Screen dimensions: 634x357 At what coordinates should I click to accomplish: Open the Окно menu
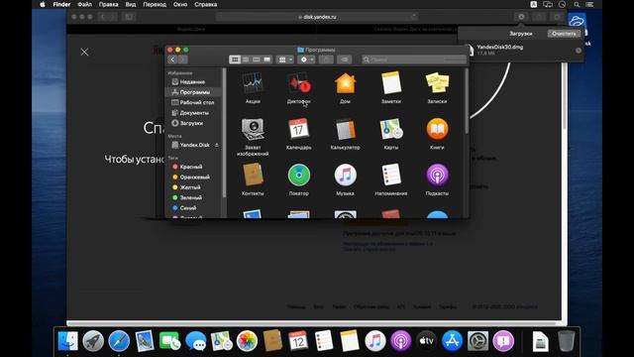[x=180, y=4]
